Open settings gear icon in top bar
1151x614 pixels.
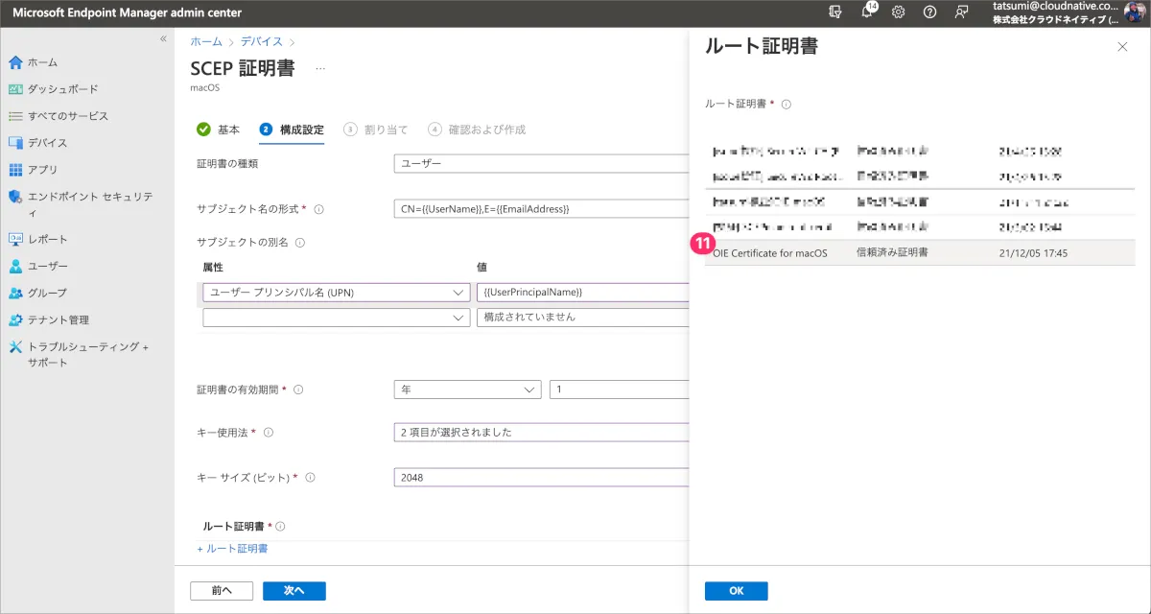pos(899,12)
